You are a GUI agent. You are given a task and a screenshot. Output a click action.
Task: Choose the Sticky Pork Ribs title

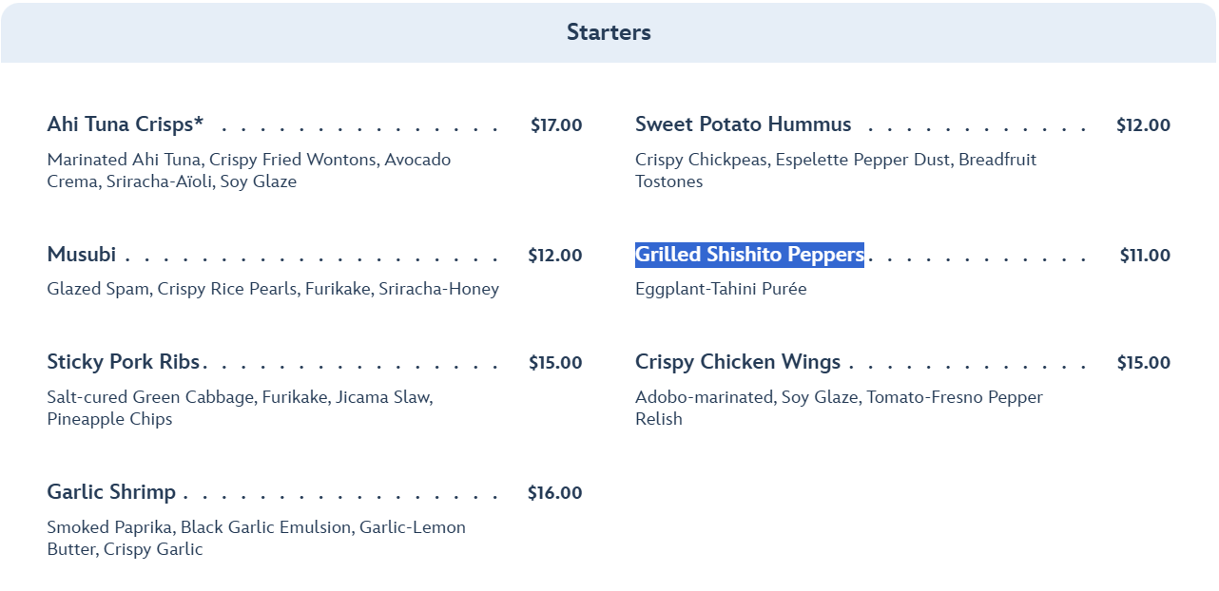click(124, 362)
